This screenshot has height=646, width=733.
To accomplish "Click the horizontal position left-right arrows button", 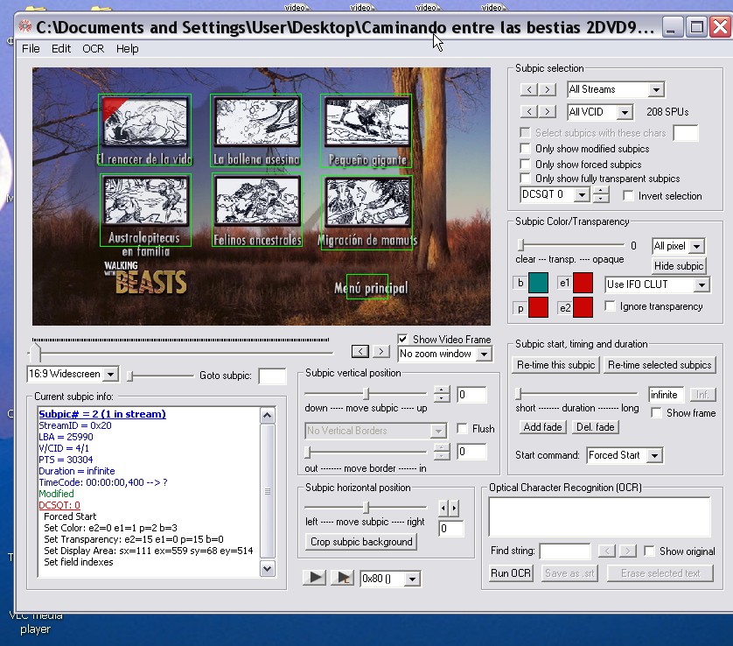I will click(449, 509).
